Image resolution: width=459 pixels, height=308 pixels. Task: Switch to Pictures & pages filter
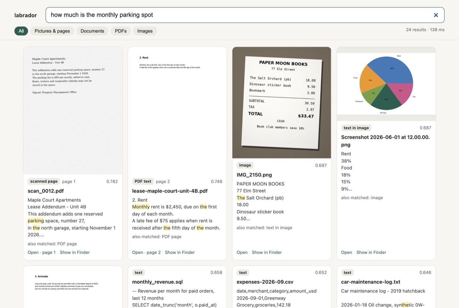52,31
